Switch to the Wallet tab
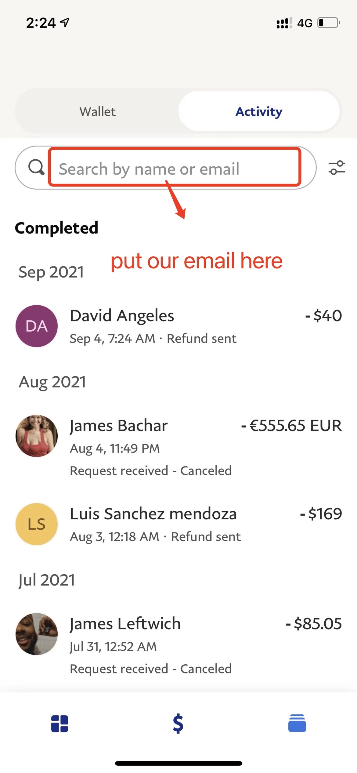 98,111
